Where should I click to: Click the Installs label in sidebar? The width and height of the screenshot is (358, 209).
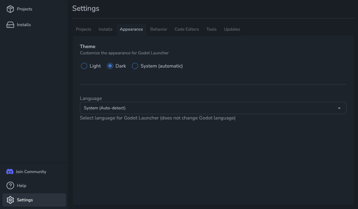24,25
